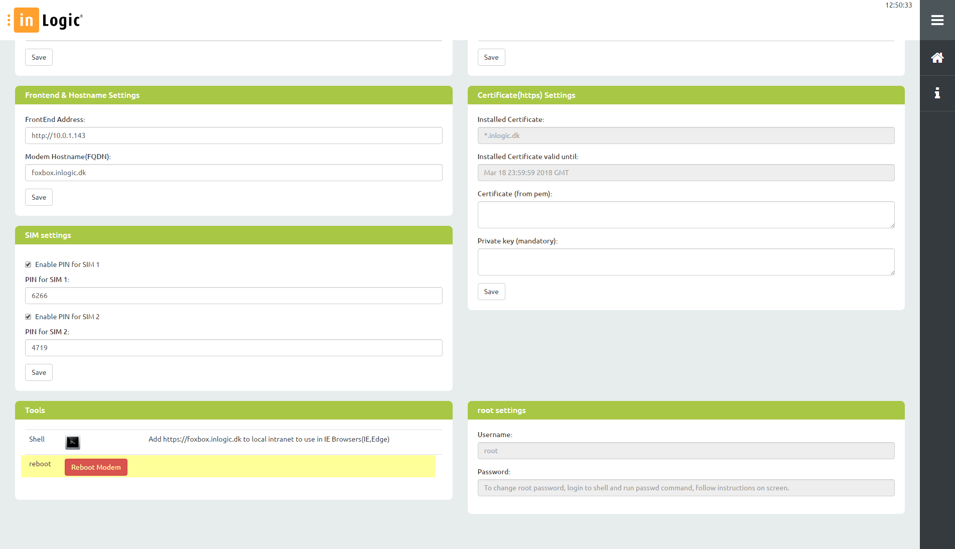Click the Certificate (from pem) text area
The height and width of the screenshot is (549, 955).
[686, 215]
